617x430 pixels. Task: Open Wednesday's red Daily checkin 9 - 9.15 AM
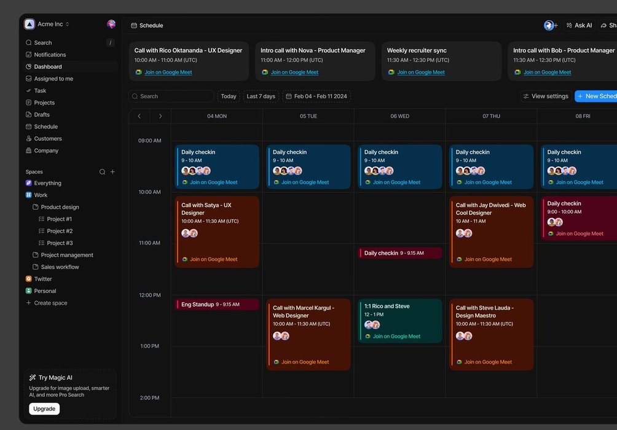(400, 253)
